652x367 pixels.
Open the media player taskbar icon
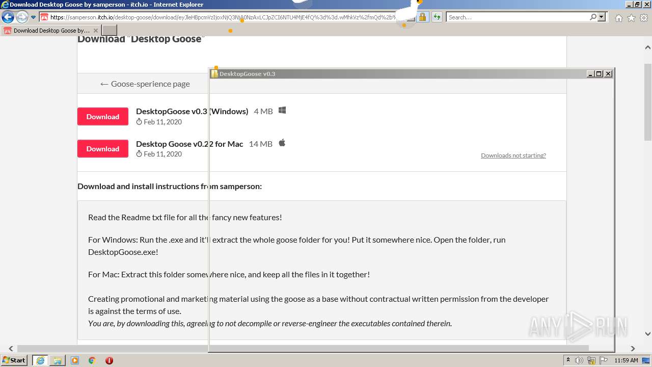75,360
